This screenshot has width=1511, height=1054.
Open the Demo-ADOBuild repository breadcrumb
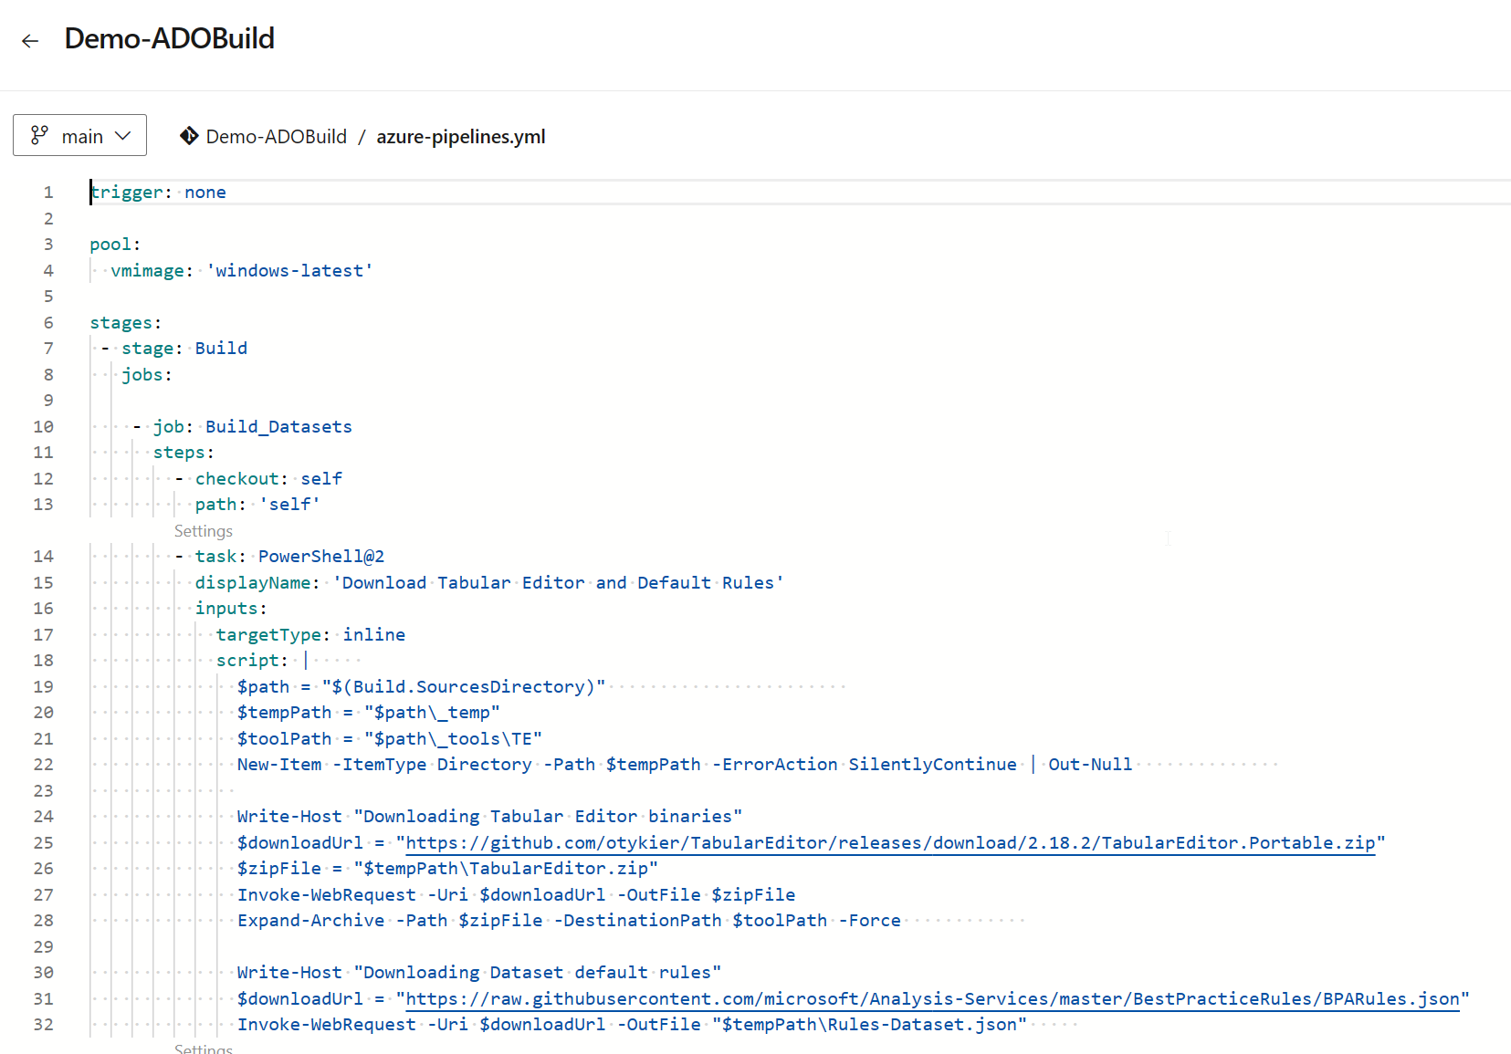point(275,136)
